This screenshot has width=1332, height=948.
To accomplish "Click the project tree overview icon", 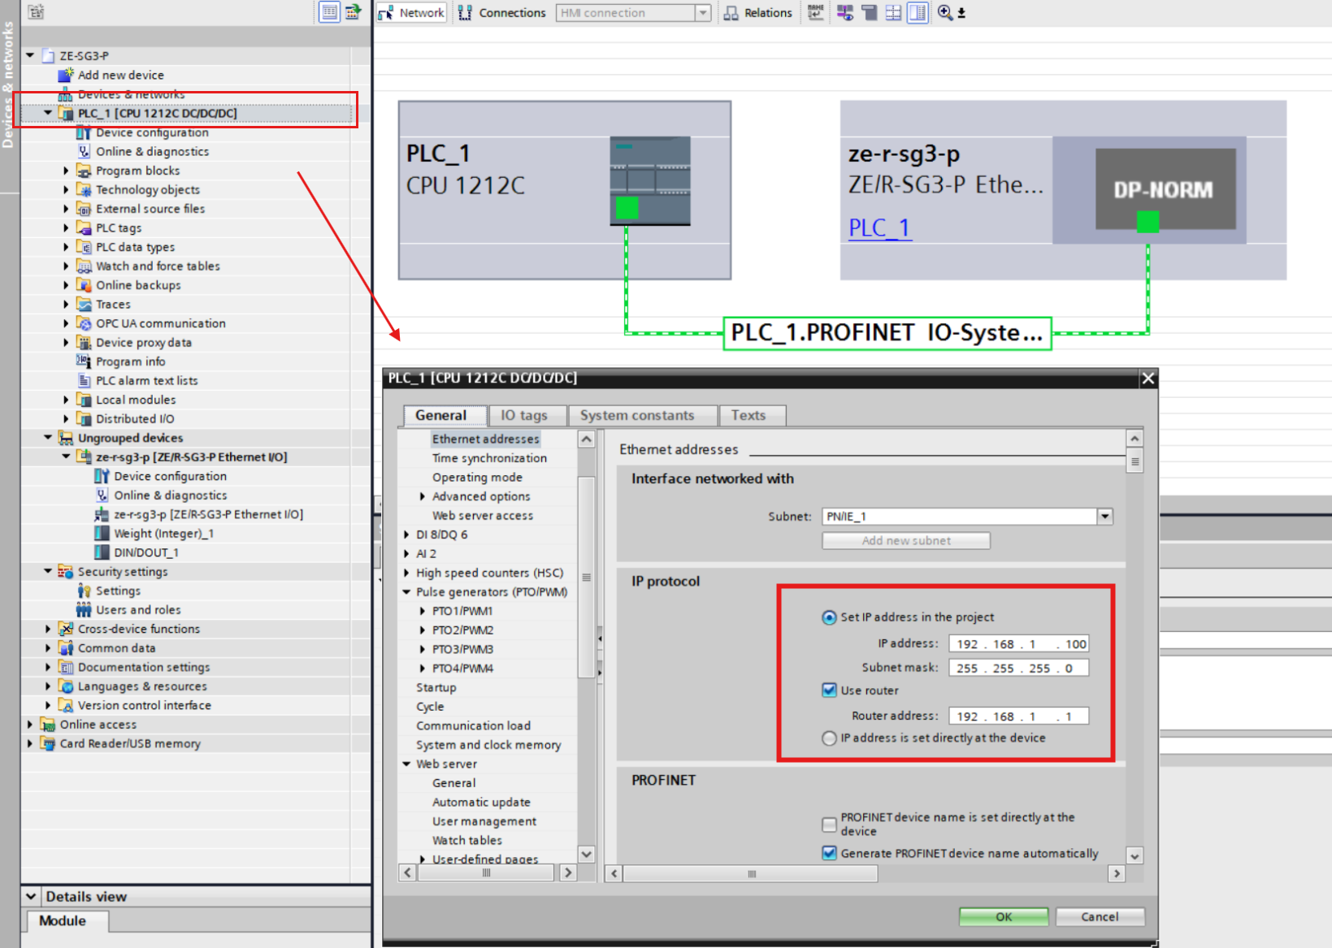I will tap(353, 12).
